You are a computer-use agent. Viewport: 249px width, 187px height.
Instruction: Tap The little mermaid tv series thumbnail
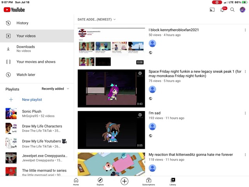[x=11, y=171]
